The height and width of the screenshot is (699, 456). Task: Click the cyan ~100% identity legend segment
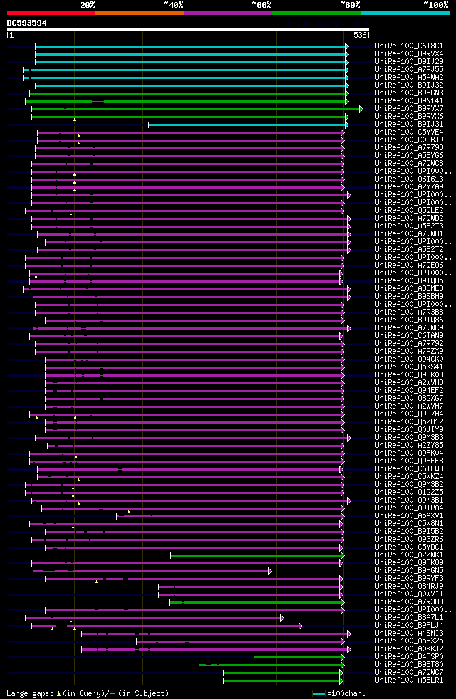coord(405,13)
